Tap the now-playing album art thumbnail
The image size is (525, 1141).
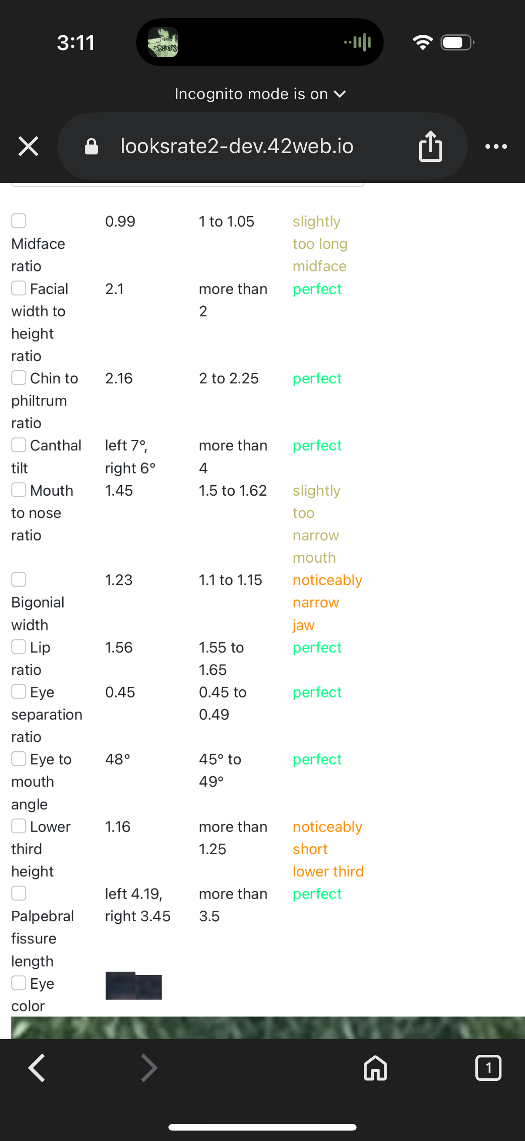click(163, 42)
